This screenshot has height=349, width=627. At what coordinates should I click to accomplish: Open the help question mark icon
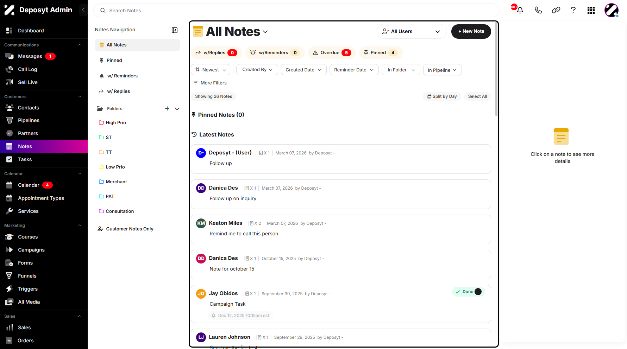point(573,10)
